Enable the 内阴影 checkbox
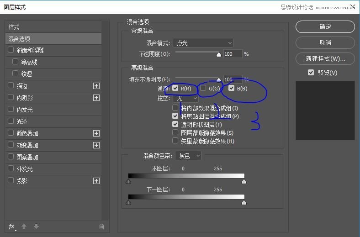Image resolution: width=360 pixels, height=237 pixels. [11, 97]
